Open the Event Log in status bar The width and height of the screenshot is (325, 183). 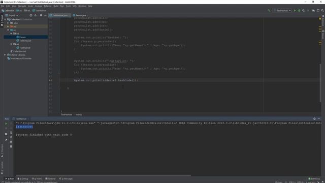(x=314, y=178)
